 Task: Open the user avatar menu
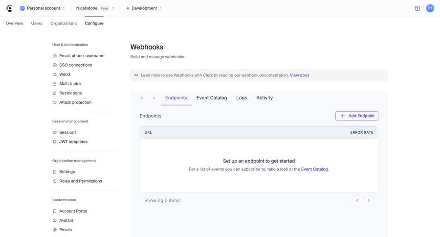(x=430, y=8)
